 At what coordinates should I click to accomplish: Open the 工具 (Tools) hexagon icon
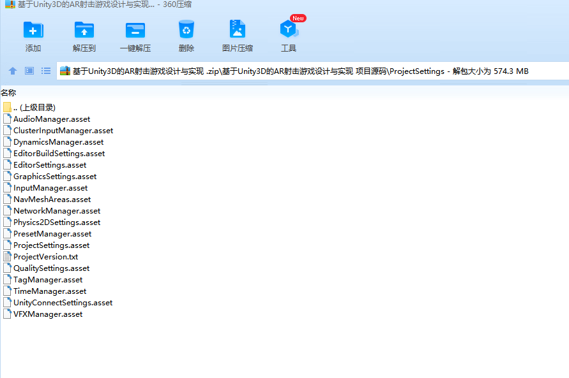(x=289, y=29)
